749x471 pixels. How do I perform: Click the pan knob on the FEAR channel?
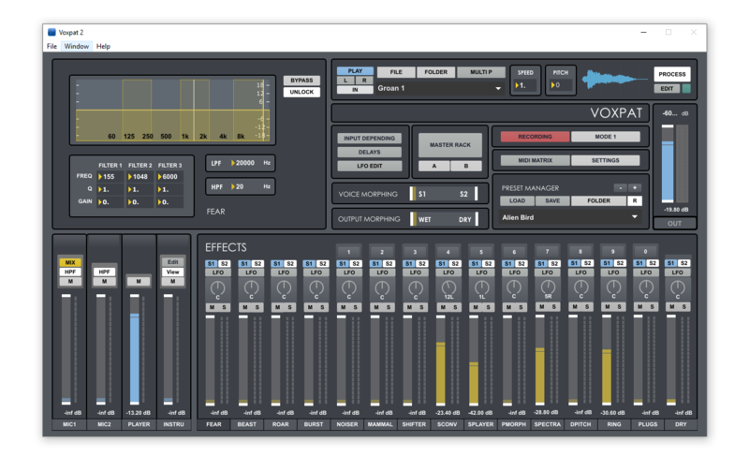(217, 288)
